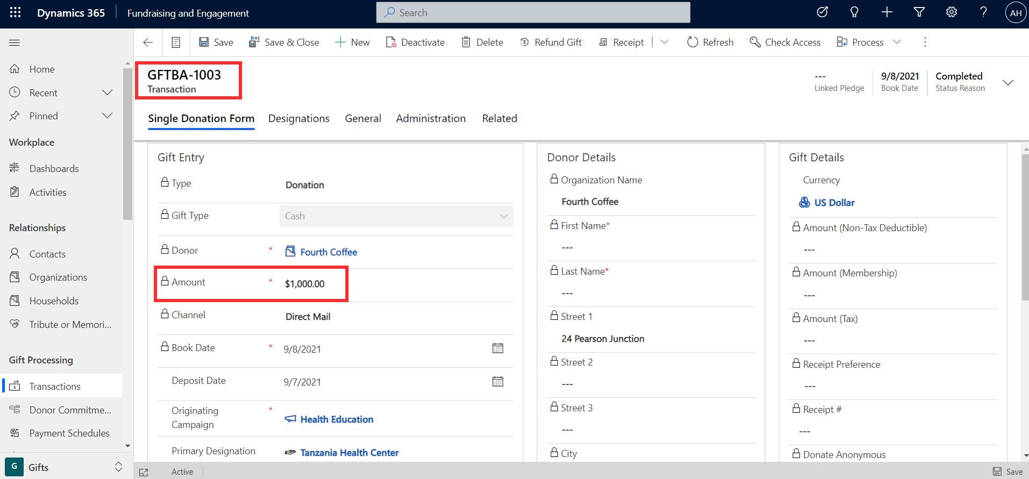1029x479 pixels.
Task: Switch to the Administration tab
Action: point(431,118)
